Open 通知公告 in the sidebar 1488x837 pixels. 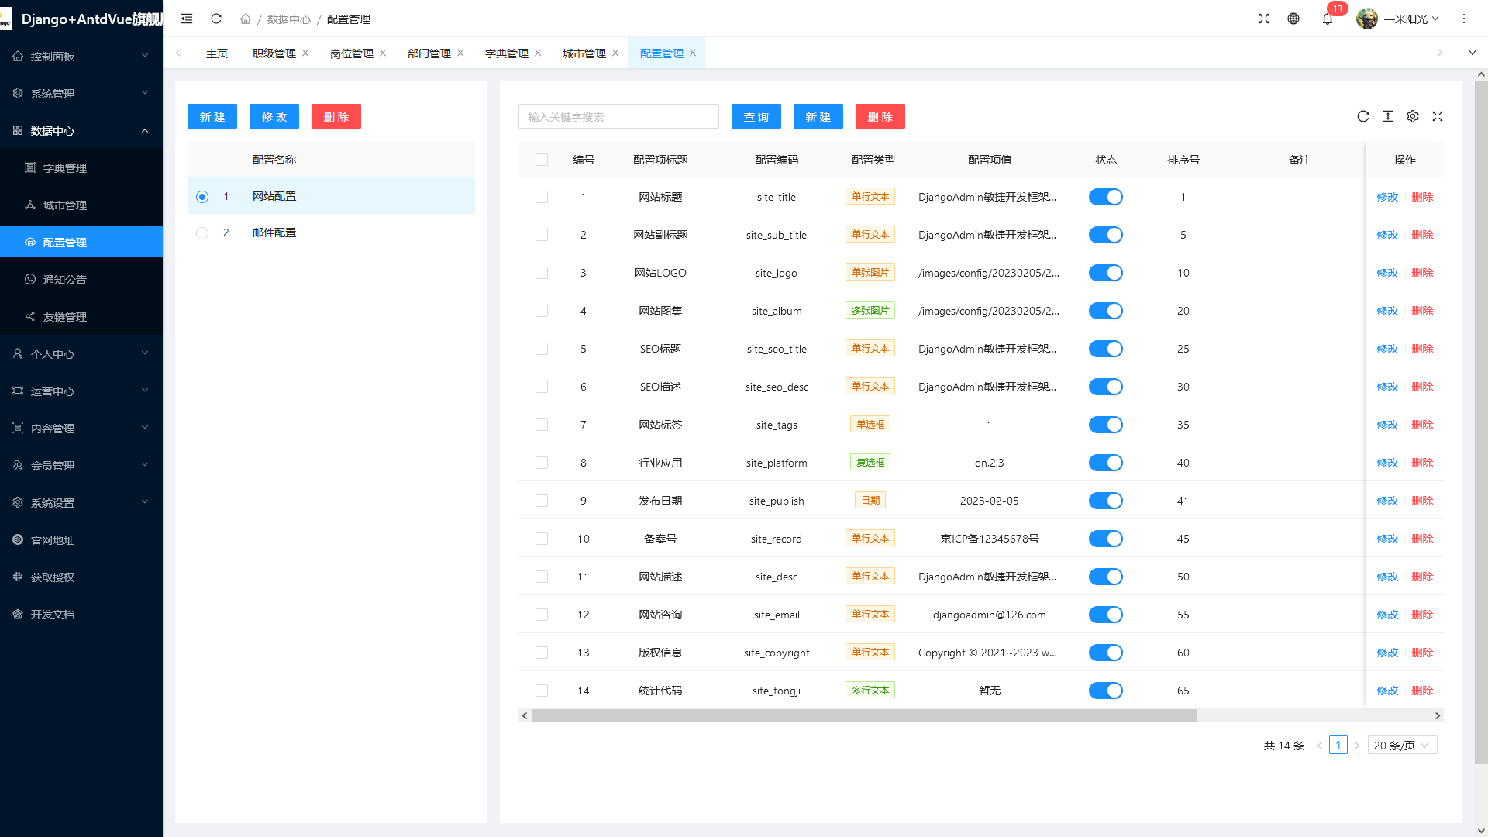pyautogui.click(x=65, y=280)
